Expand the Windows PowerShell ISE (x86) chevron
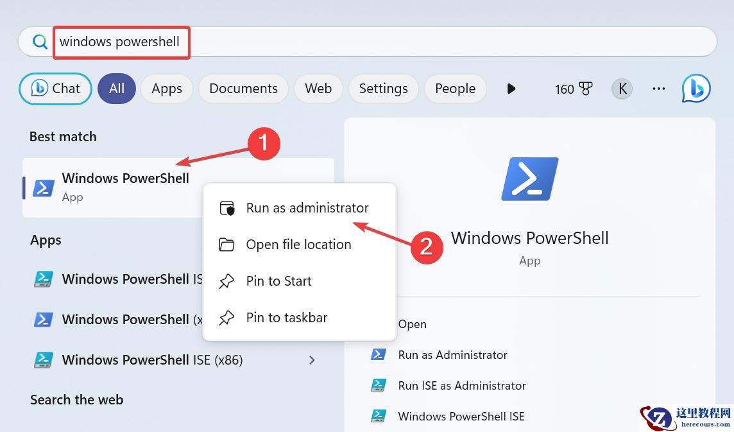 pyautogui.click(x=312, y=360)
